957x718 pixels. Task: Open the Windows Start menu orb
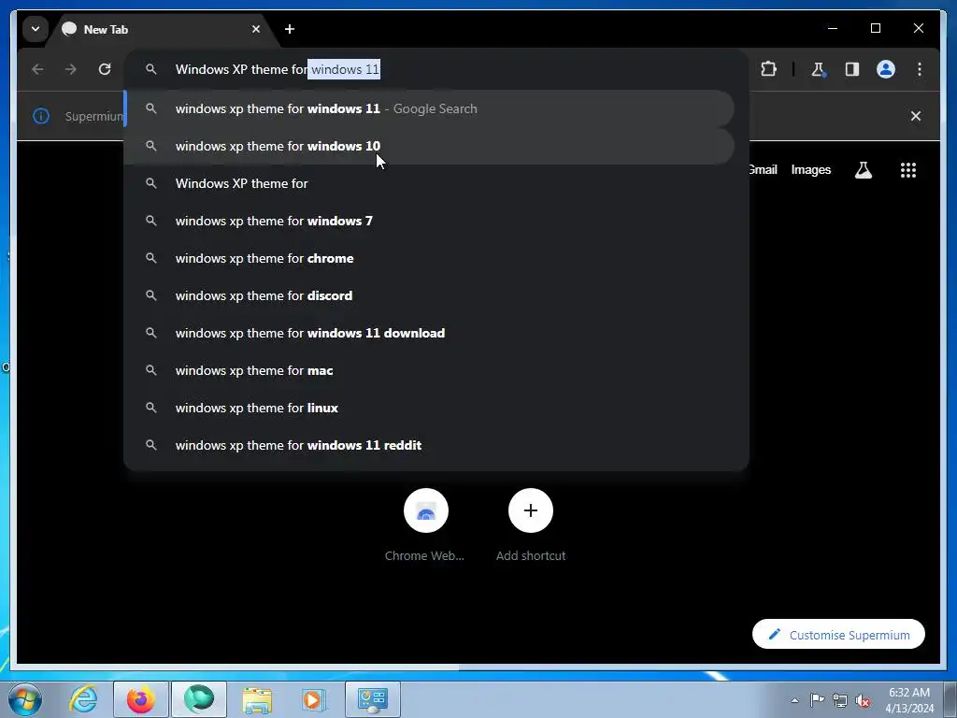[x=25, y=699]
